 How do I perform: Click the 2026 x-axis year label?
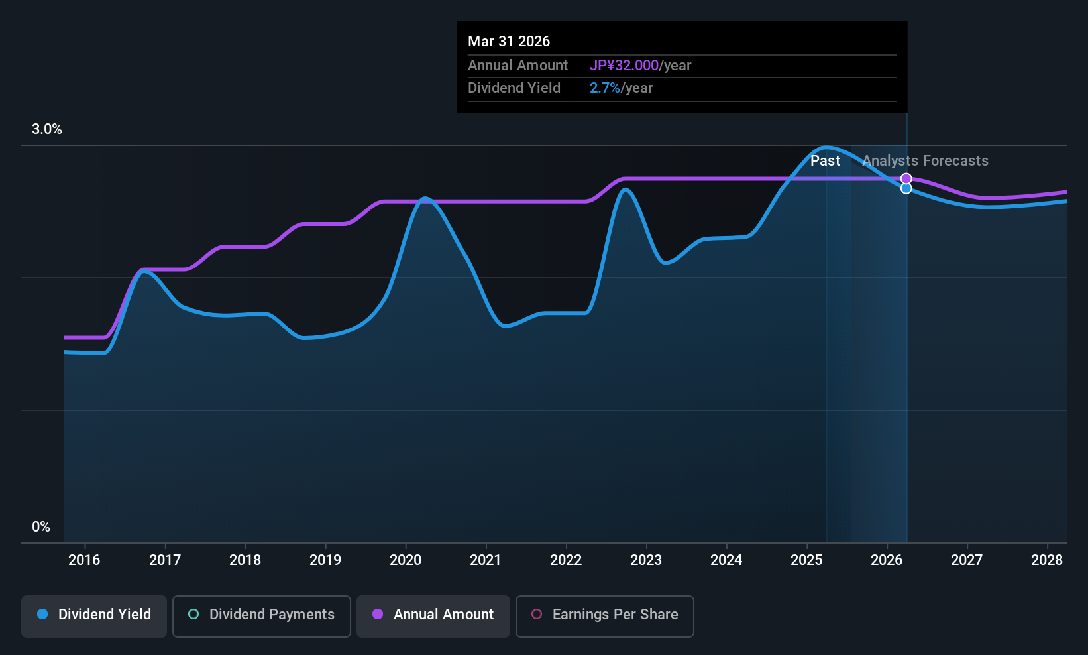[887, 560]
